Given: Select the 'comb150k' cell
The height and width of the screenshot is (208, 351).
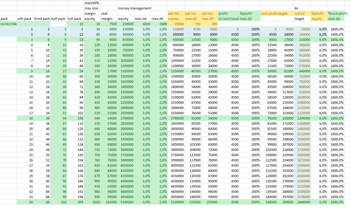Looking at the screenshot, I should 8,24.
